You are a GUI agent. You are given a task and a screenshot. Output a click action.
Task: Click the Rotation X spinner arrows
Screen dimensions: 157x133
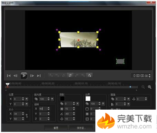pyautogui.click(x=49, y=109)
